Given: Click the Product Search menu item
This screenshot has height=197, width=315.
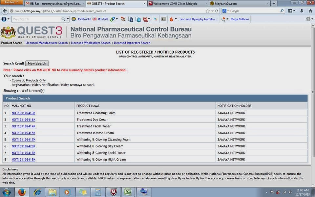Looking at the screenshot, I should 12,43.
